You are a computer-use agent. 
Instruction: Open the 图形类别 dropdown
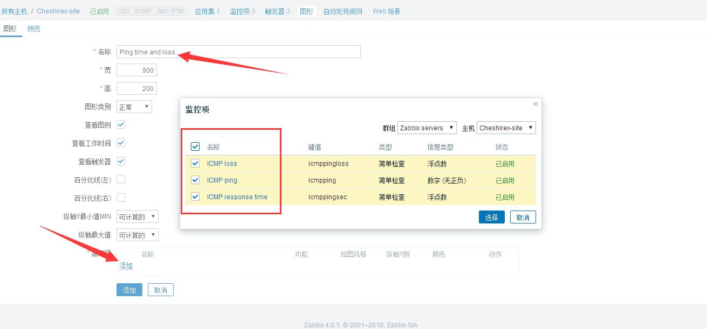(x=134, y=107)
